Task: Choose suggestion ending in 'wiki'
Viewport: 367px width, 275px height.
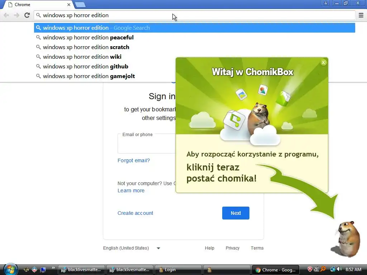Action: [x=195, y=57]
